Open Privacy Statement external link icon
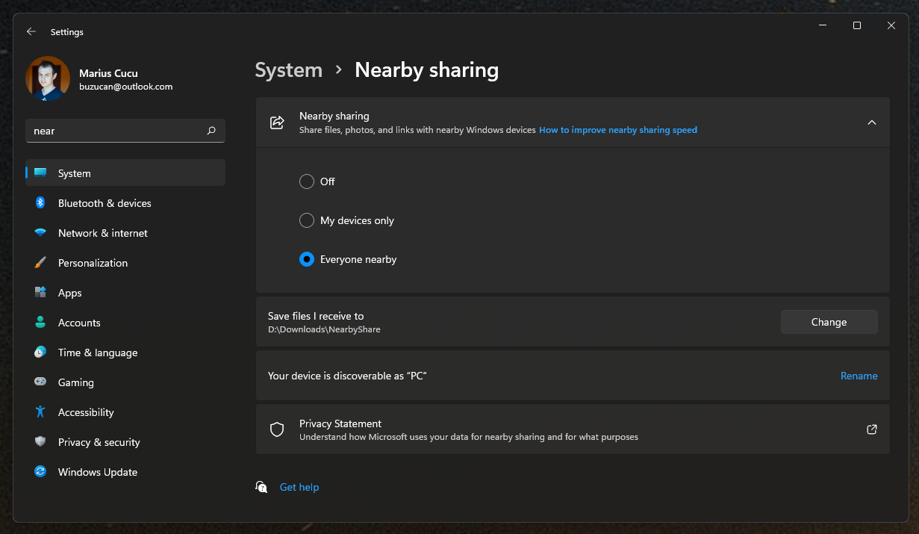This screenshot has width=919, height=534. point(871,429)
